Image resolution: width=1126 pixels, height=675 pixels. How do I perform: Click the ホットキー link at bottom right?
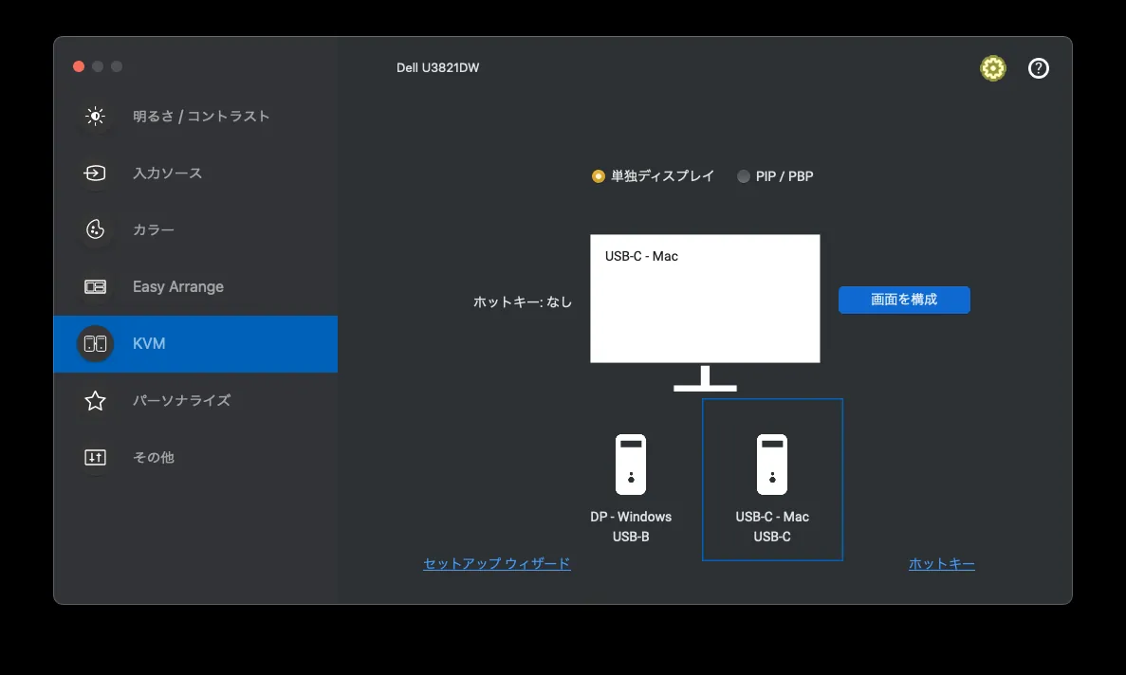(941, 564)
